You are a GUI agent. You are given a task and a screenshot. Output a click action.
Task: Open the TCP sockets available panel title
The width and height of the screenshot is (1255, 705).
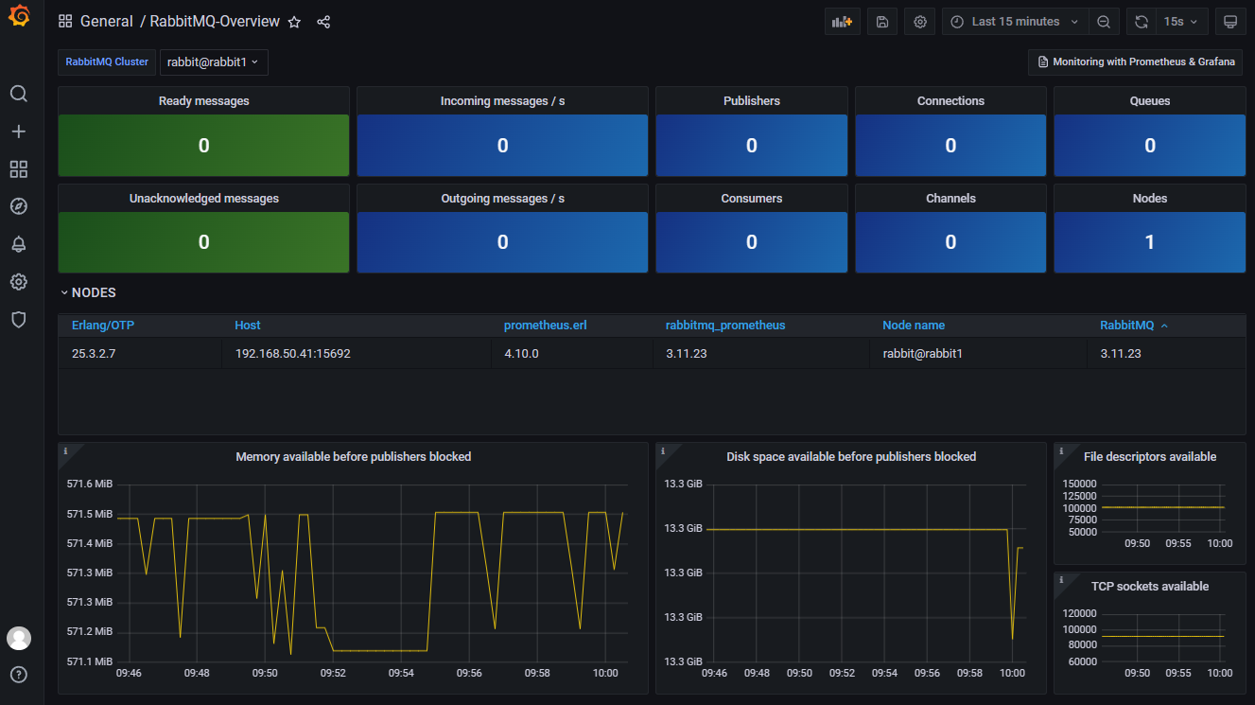1150,587
